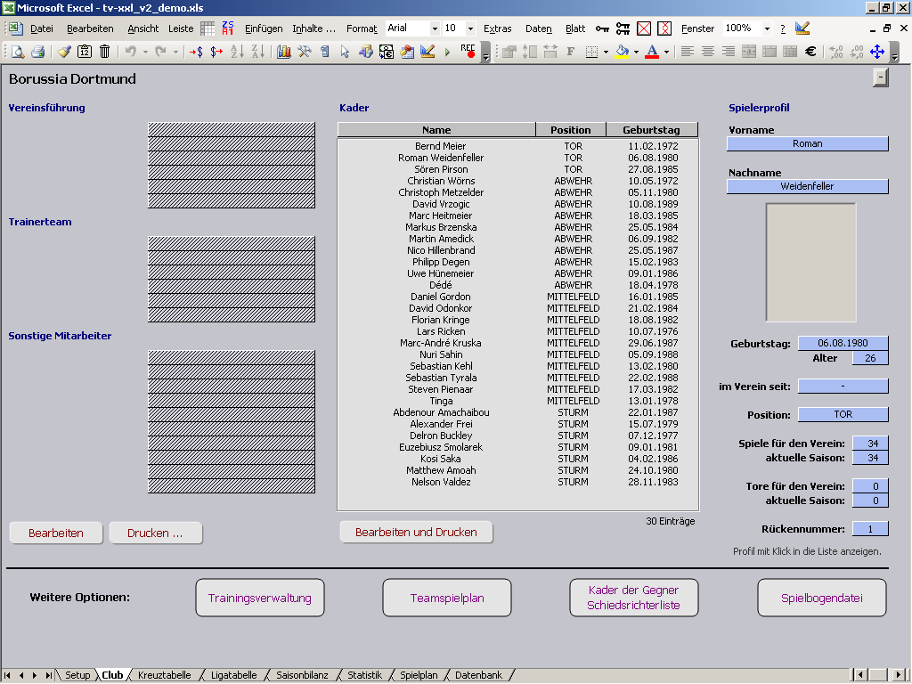
Task: Click the borders icon in formatting toolbar
Action: point(591,52)
